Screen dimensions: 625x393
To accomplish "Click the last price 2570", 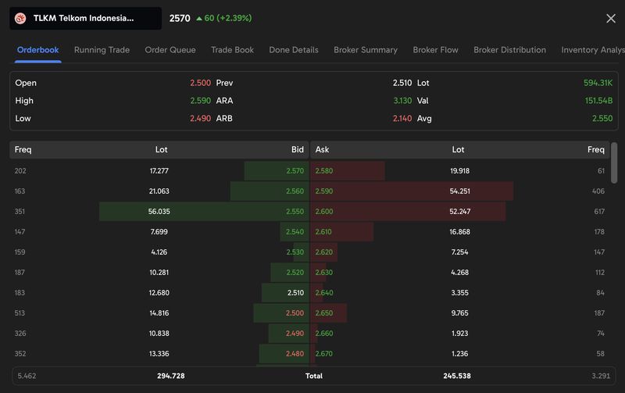I will [x=180, y=18].
